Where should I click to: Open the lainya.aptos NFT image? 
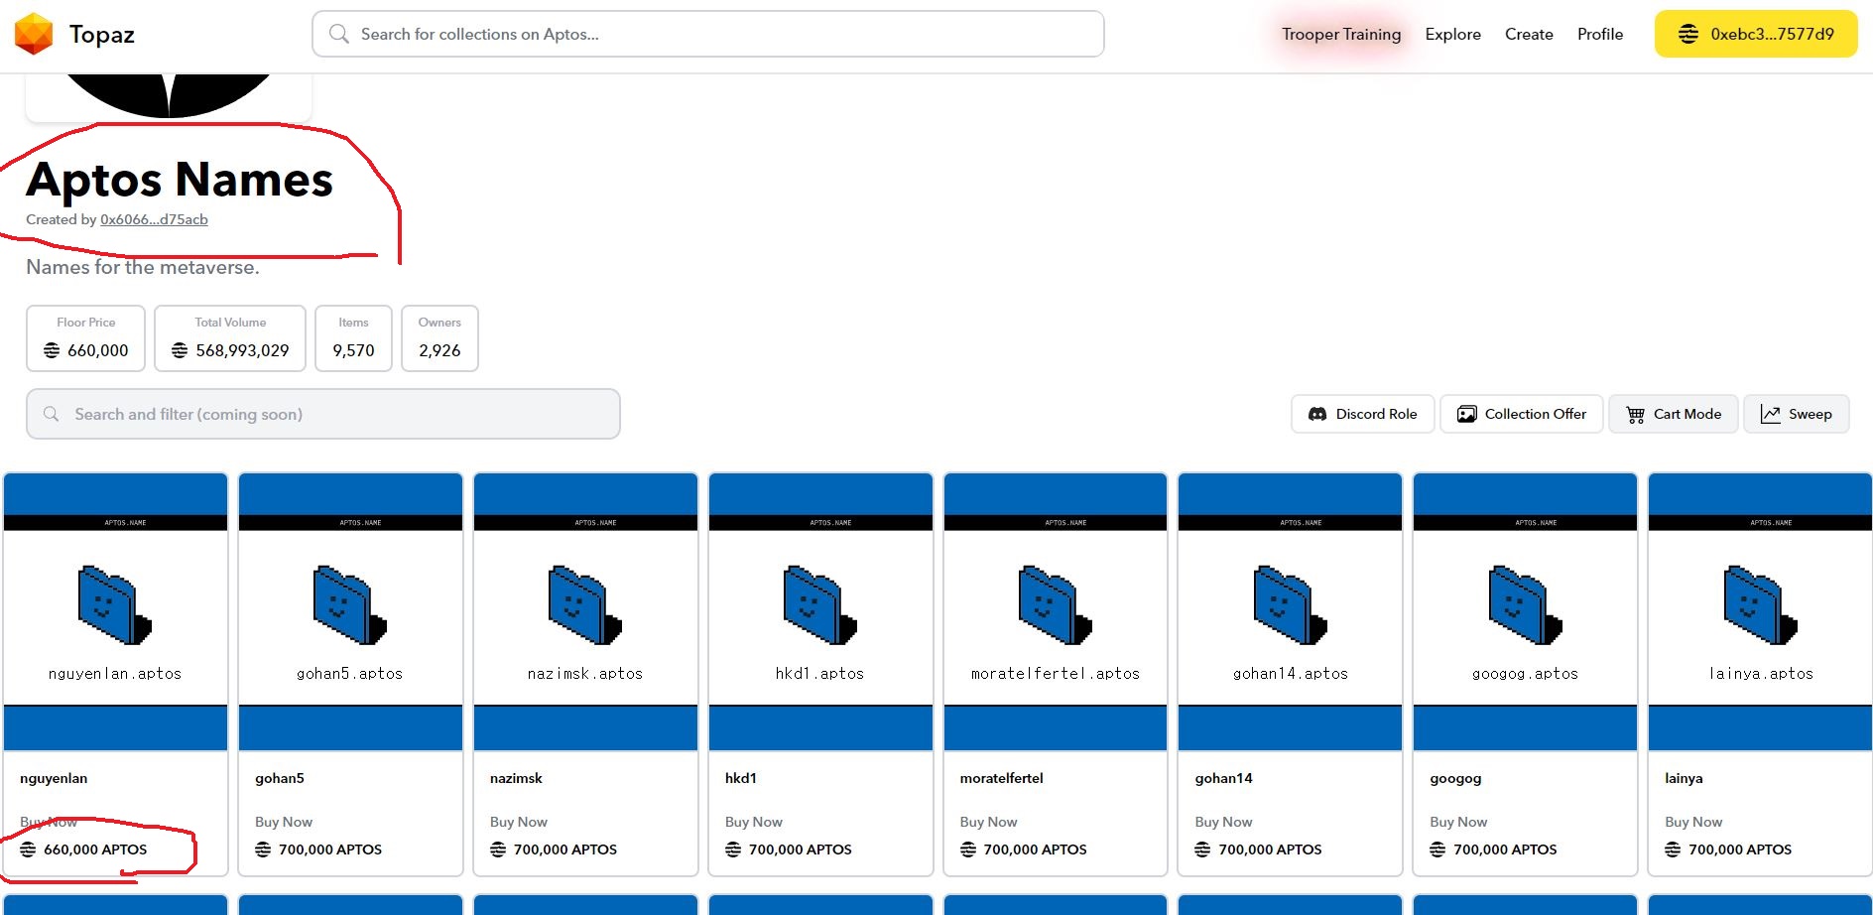[1761, 612]
